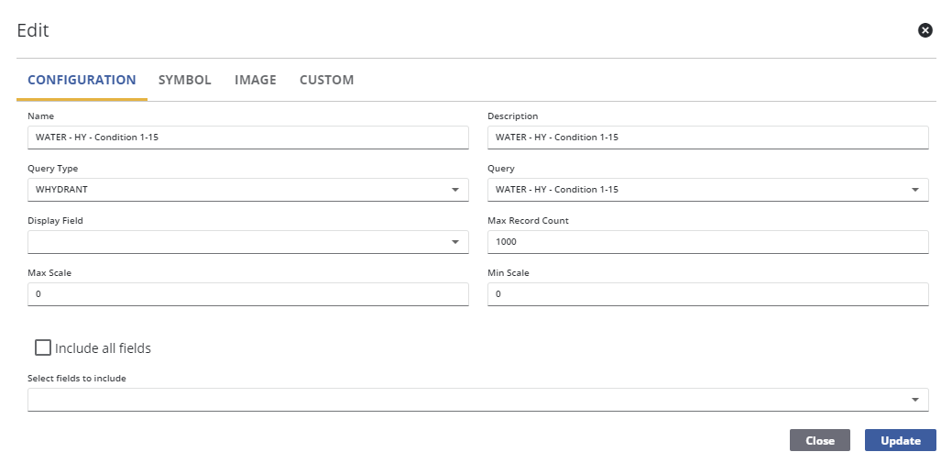952x474 pixels.
Task: Expand the Query Type dropdown arrow
Action: coord(455,190)
